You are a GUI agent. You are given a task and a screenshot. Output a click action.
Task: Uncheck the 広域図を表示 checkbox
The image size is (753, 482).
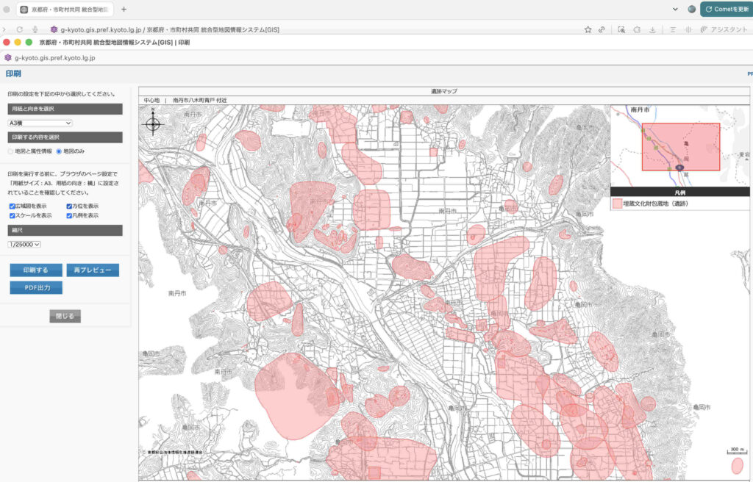click(x=12, y=206)
